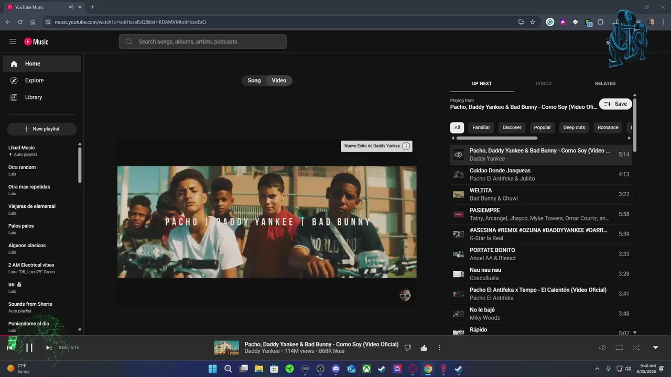Click the filter chips horizontal scrollbar
The image size is (671, 377).
(x=496, y=138)
